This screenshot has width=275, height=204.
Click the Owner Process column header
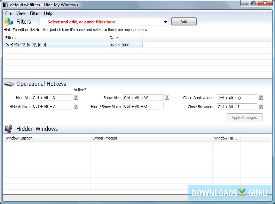point(151,138)
